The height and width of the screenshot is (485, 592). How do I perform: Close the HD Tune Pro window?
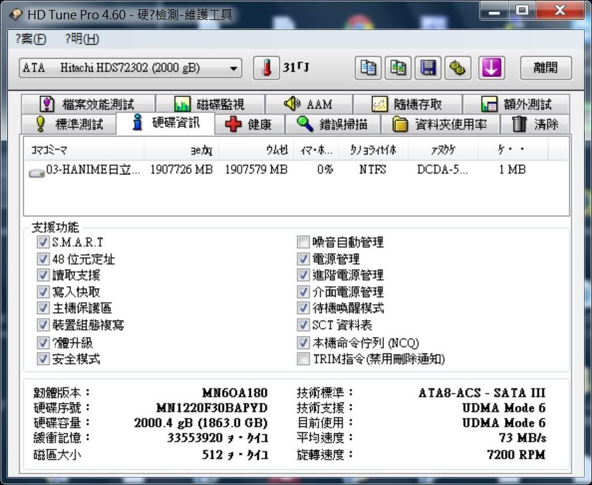[560, 11]
